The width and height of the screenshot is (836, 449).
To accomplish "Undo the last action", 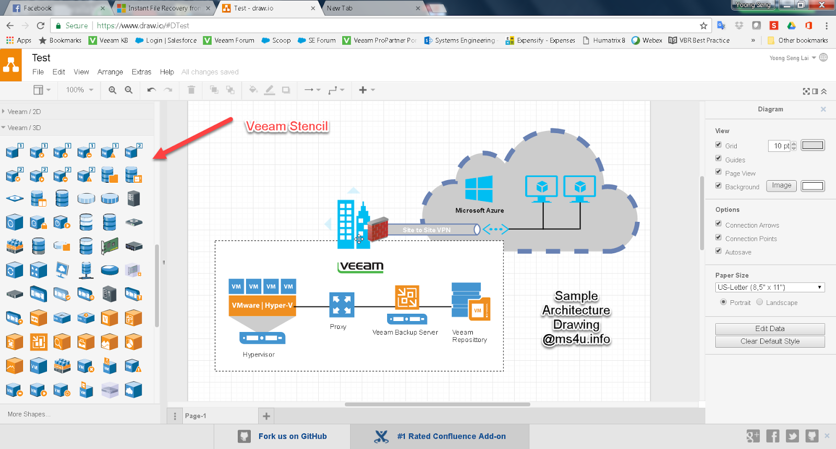I will (152, 90).
